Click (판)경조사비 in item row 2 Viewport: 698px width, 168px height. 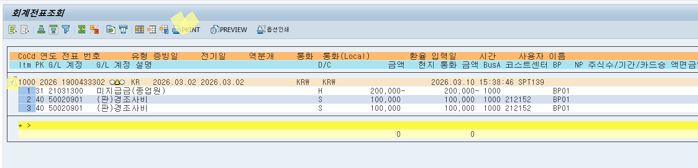click(x=122, y=100)
